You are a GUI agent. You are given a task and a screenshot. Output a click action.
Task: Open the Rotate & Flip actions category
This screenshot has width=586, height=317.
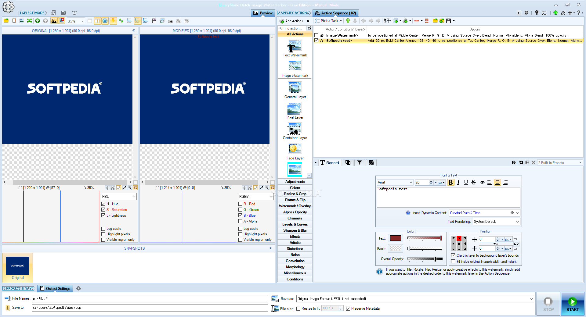295,200
